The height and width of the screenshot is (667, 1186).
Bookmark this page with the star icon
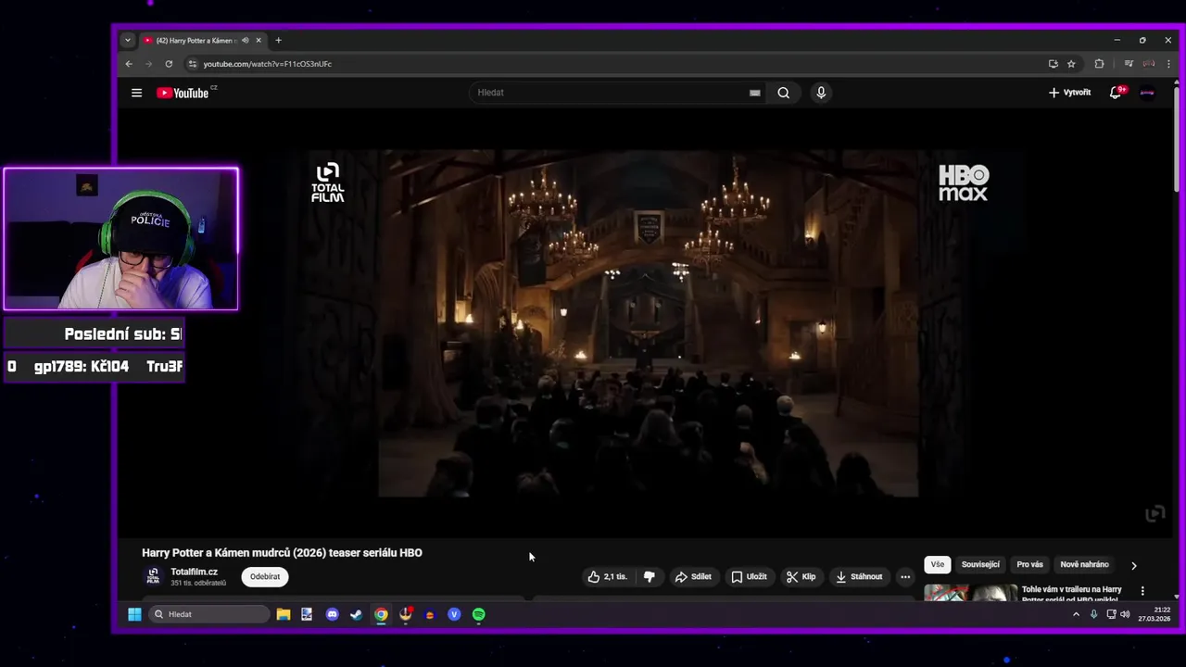(1071, 64)
